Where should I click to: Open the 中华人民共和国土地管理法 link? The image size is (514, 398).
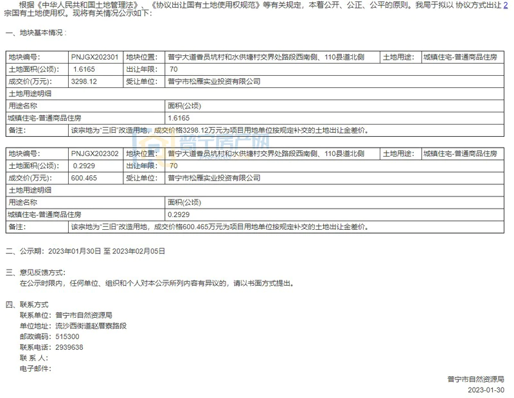(91, 4)
